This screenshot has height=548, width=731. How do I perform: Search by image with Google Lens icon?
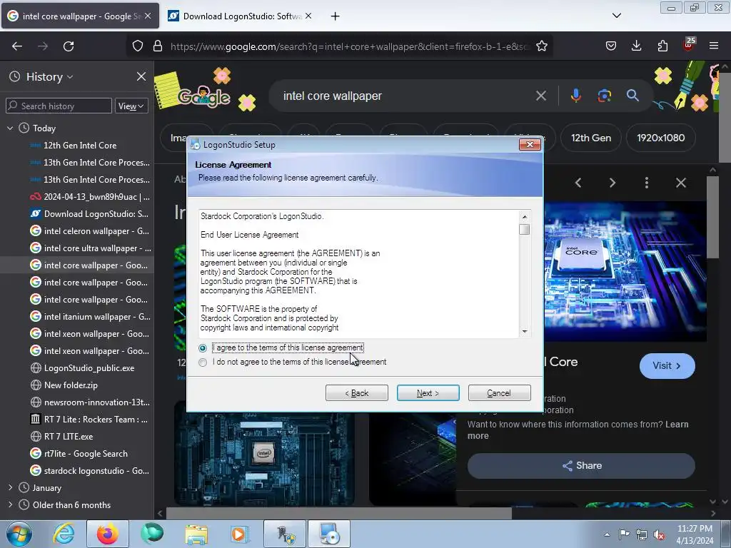click(605, 96)
